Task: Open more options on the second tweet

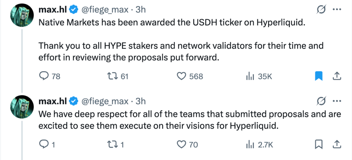Action: click(337, 101)
